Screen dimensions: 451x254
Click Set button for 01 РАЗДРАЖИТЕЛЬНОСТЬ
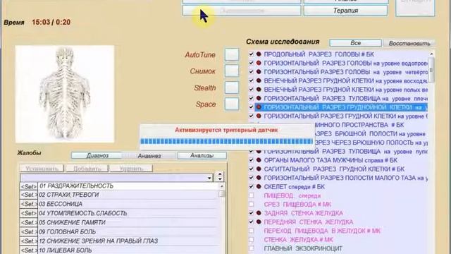click(28, 186)
